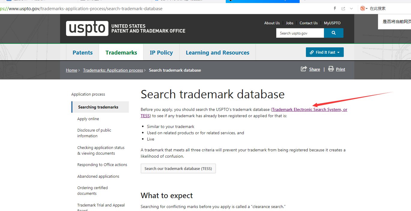Click the Share icon in breadcrumb bar

pyautogui.click(x=304, y=69)
